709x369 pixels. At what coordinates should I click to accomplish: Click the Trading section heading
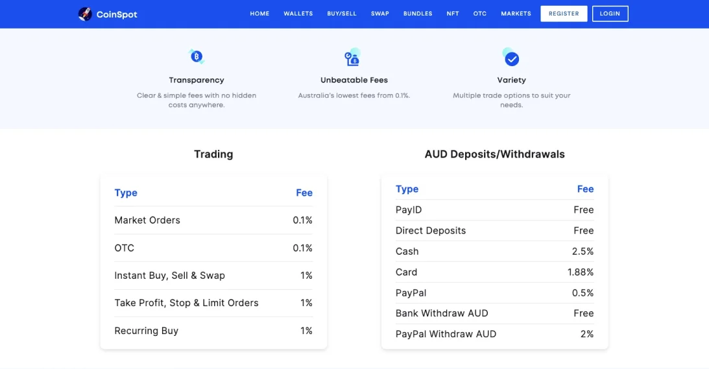click(x=213, y=154)
